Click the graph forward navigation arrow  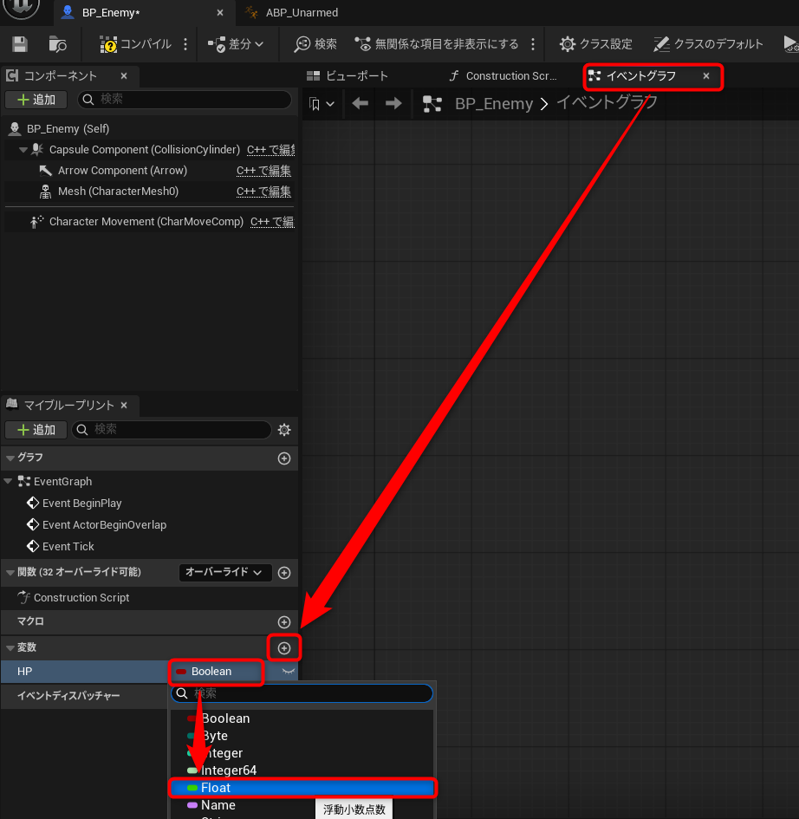pos(393,104)
